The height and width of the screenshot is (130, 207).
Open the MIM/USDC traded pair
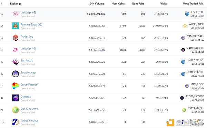click(x=197, y=84)
